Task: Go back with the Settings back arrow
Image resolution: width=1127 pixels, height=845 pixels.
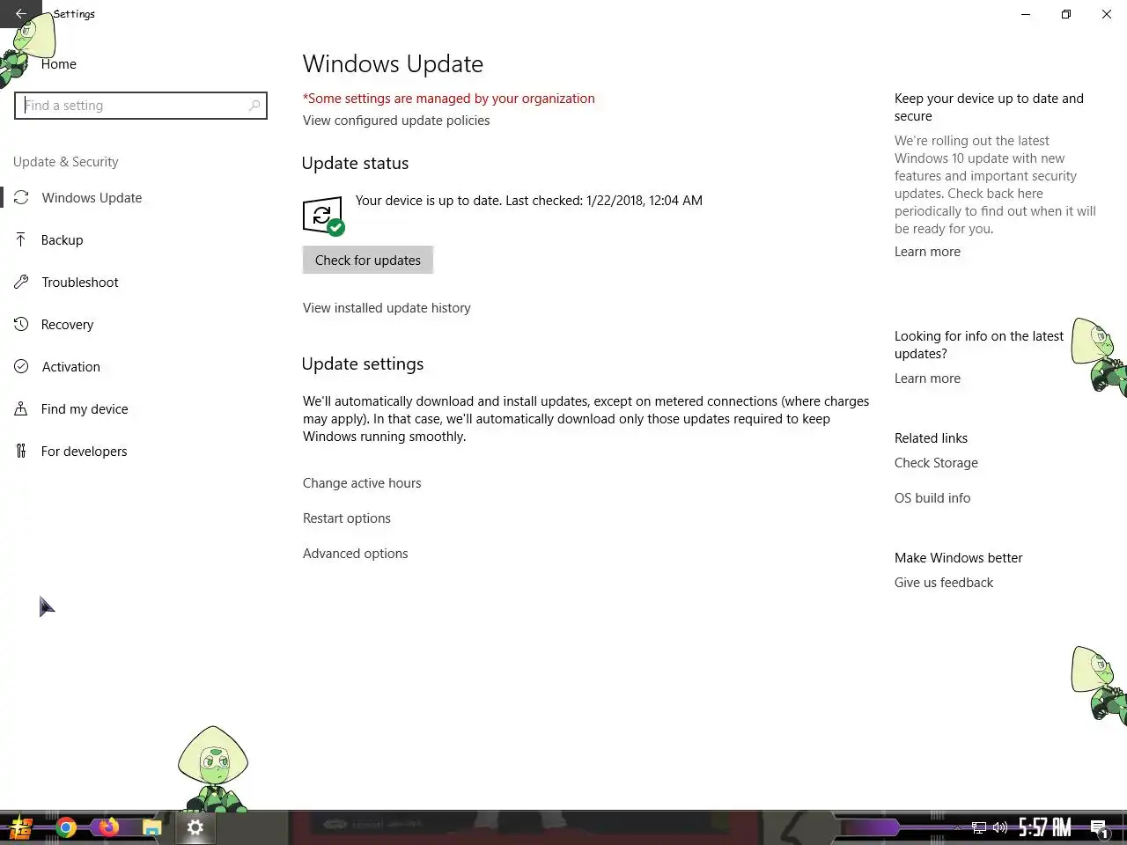Action: click(20, 14)
